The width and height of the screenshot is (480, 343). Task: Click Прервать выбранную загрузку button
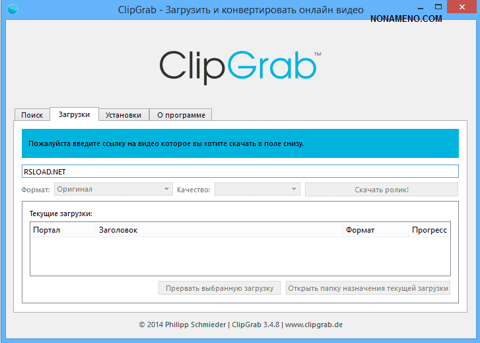[x=219, y=288]
